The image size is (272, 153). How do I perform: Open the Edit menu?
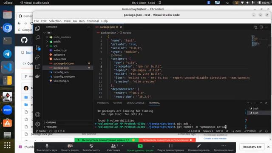(44, 21)
